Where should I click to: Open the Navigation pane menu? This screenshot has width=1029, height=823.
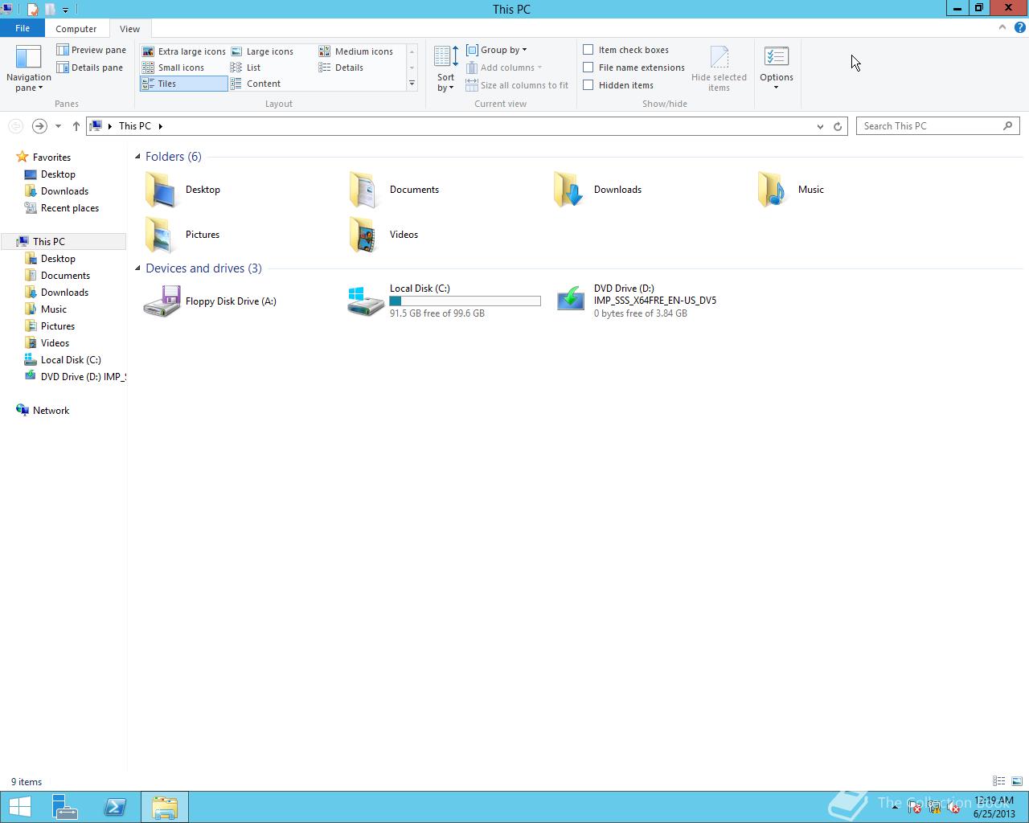[28, 68]
